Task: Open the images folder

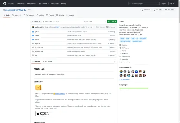Action: [x=37, y=36]
